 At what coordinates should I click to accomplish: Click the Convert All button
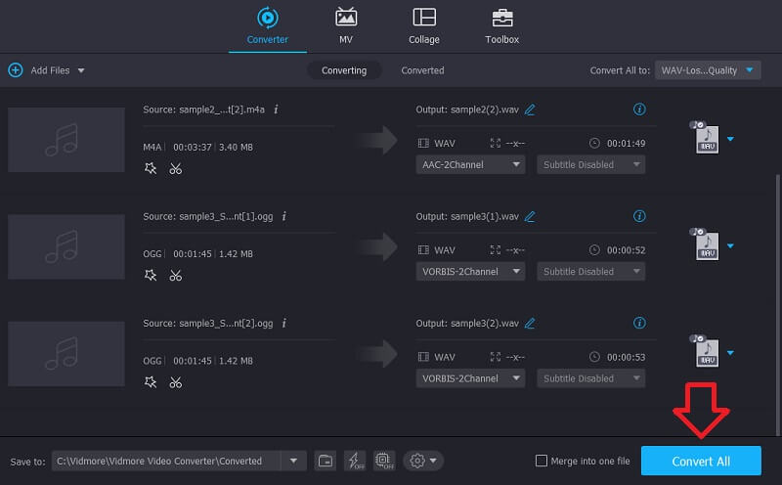pos(700,461)
